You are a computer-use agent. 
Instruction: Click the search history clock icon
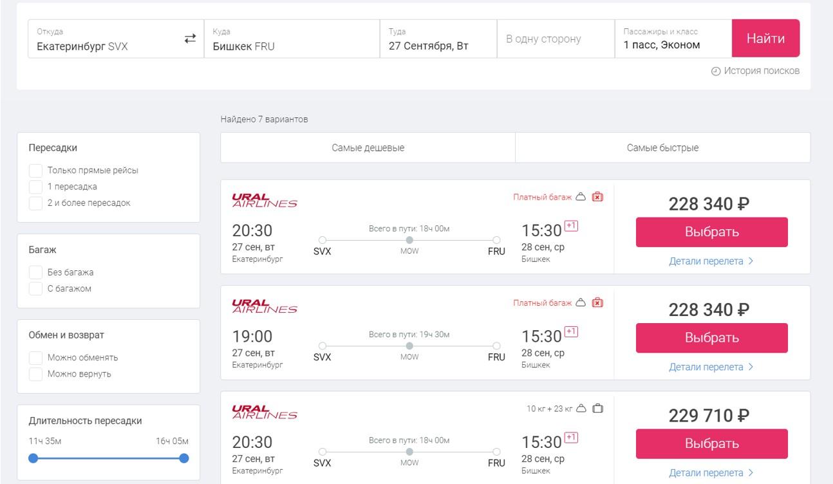(x=716, y=71)
